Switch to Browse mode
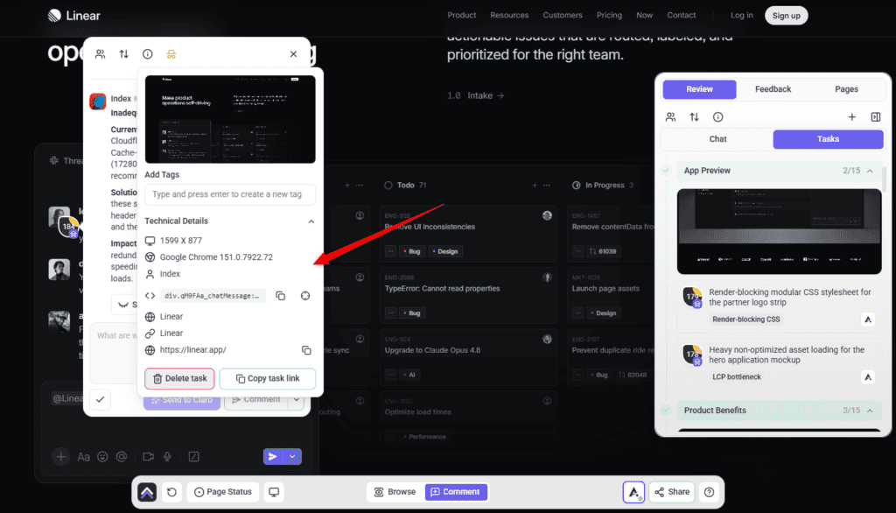The width and height of the screenshot is (896, 513). (395, 492)
